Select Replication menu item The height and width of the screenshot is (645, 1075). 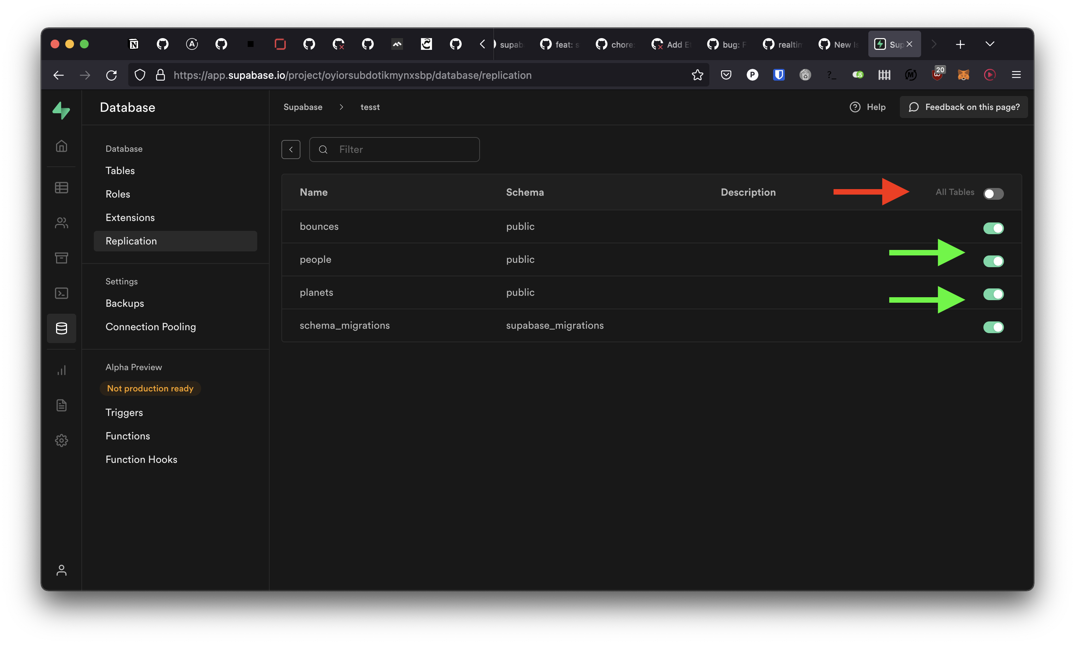click(175, 241)
